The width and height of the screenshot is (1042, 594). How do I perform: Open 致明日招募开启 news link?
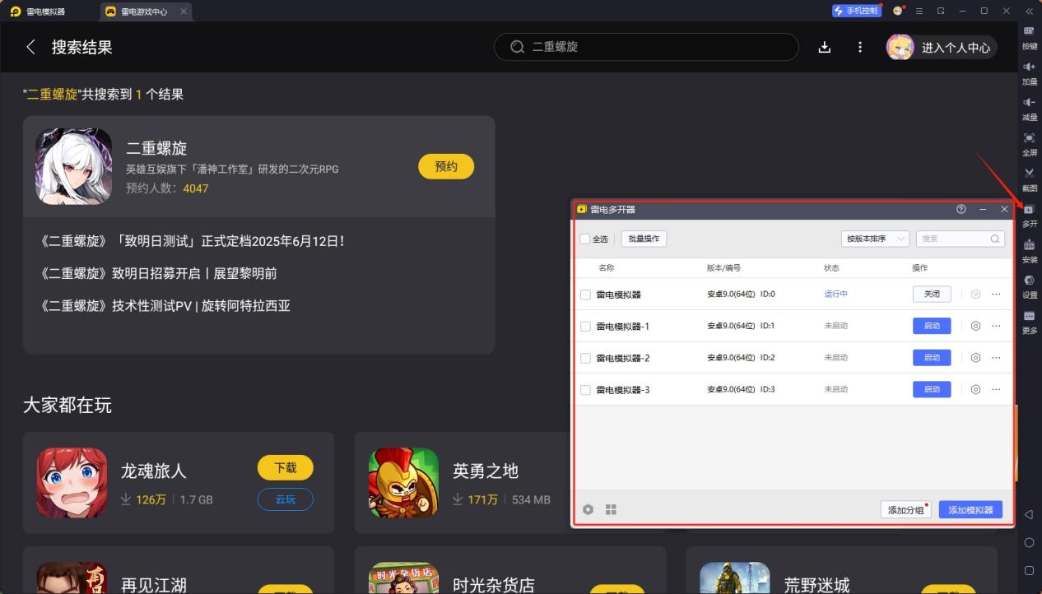tap(158, 274)
